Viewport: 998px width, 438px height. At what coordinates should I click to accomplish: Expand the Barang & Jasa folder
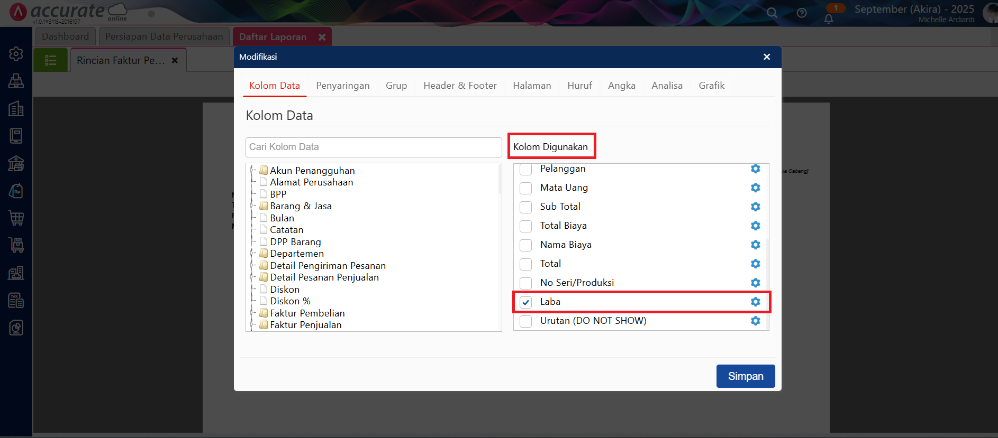pos(252,206)
